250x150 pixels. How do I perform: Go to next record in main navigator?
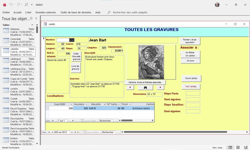click(x=72, y=132)
